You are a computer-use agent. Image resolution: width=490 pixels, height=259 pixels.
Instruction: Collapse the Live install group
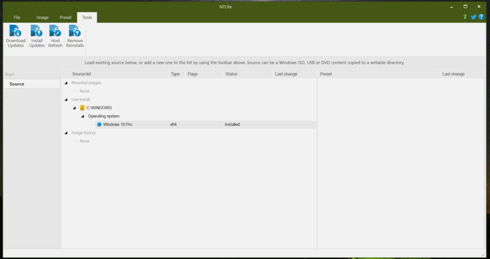pyautogui.click(x=66, y=100)
